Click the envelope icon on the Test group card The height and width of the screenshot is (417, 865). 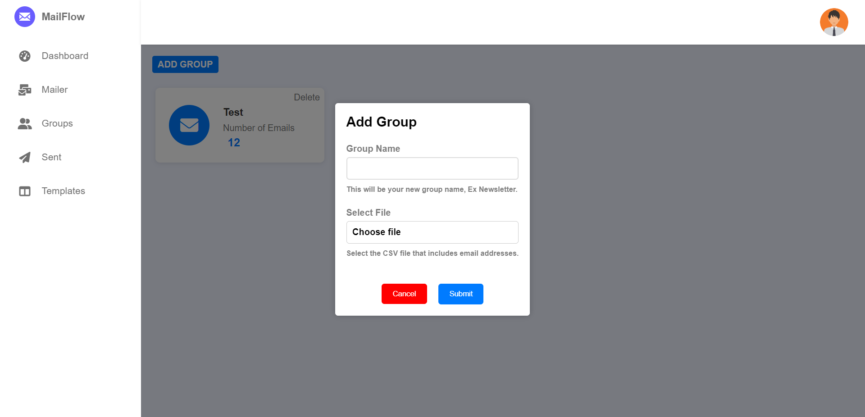pos(189,125)
